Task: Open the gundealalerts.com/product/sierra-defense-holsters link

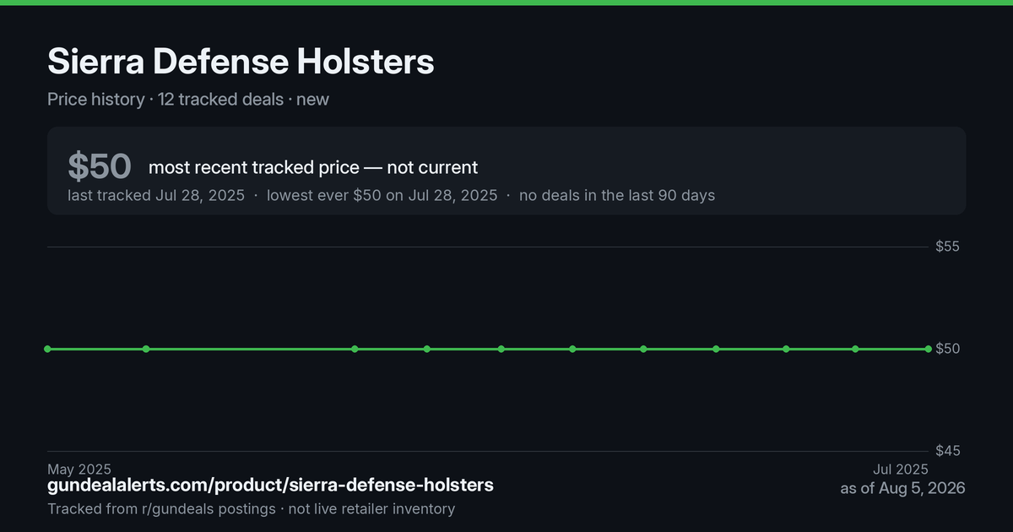Action: click(270, 486)
